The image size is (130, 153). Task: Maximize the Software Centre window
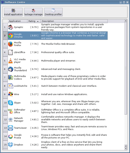[x=124, y=2]
